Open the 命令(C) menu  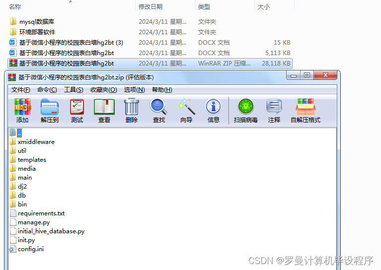(x=47, y=90)
